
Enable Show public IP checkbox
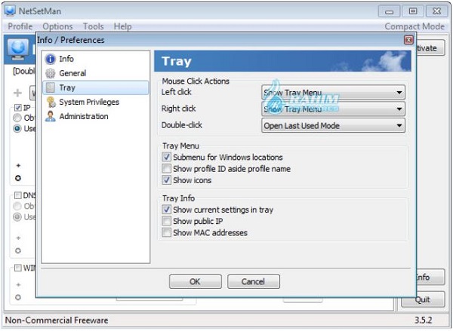166,221
